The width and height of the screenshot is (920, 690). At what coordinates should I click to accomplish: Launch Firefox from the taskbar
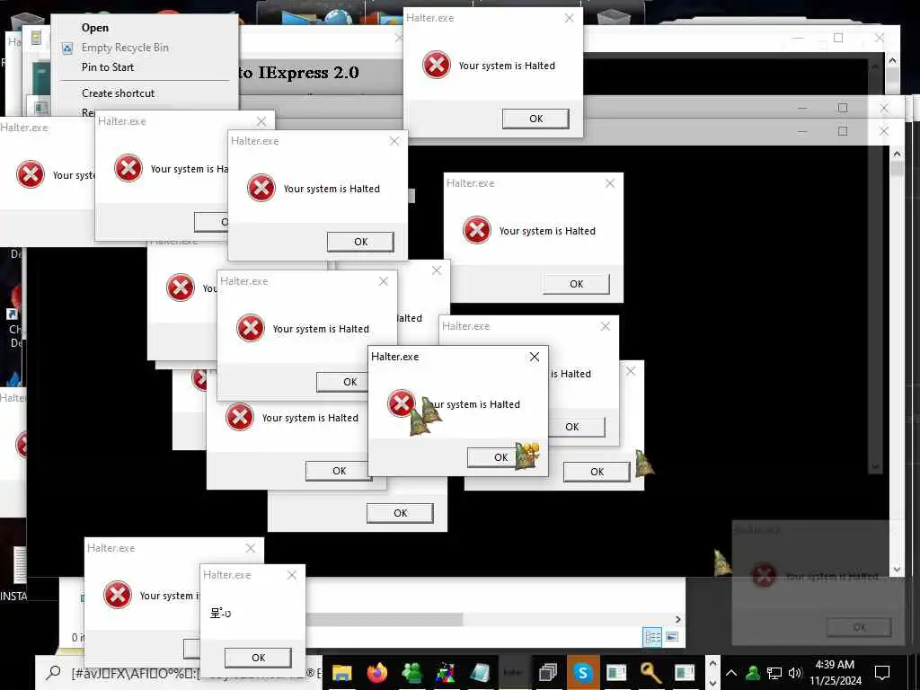click(377, 672)
